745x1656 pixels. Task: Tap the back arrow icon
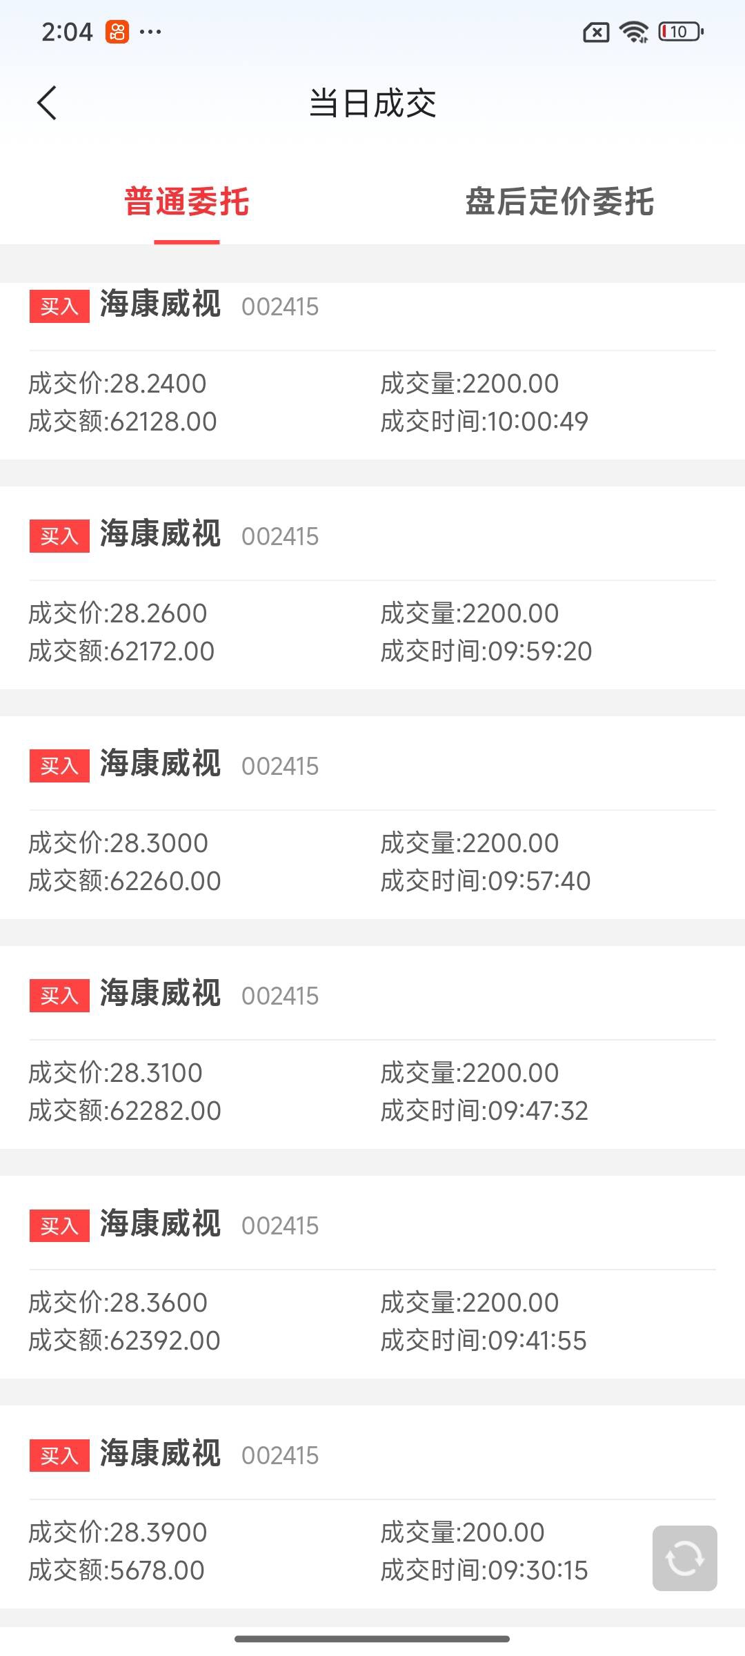pyautogui.click(x=47, y=103)
